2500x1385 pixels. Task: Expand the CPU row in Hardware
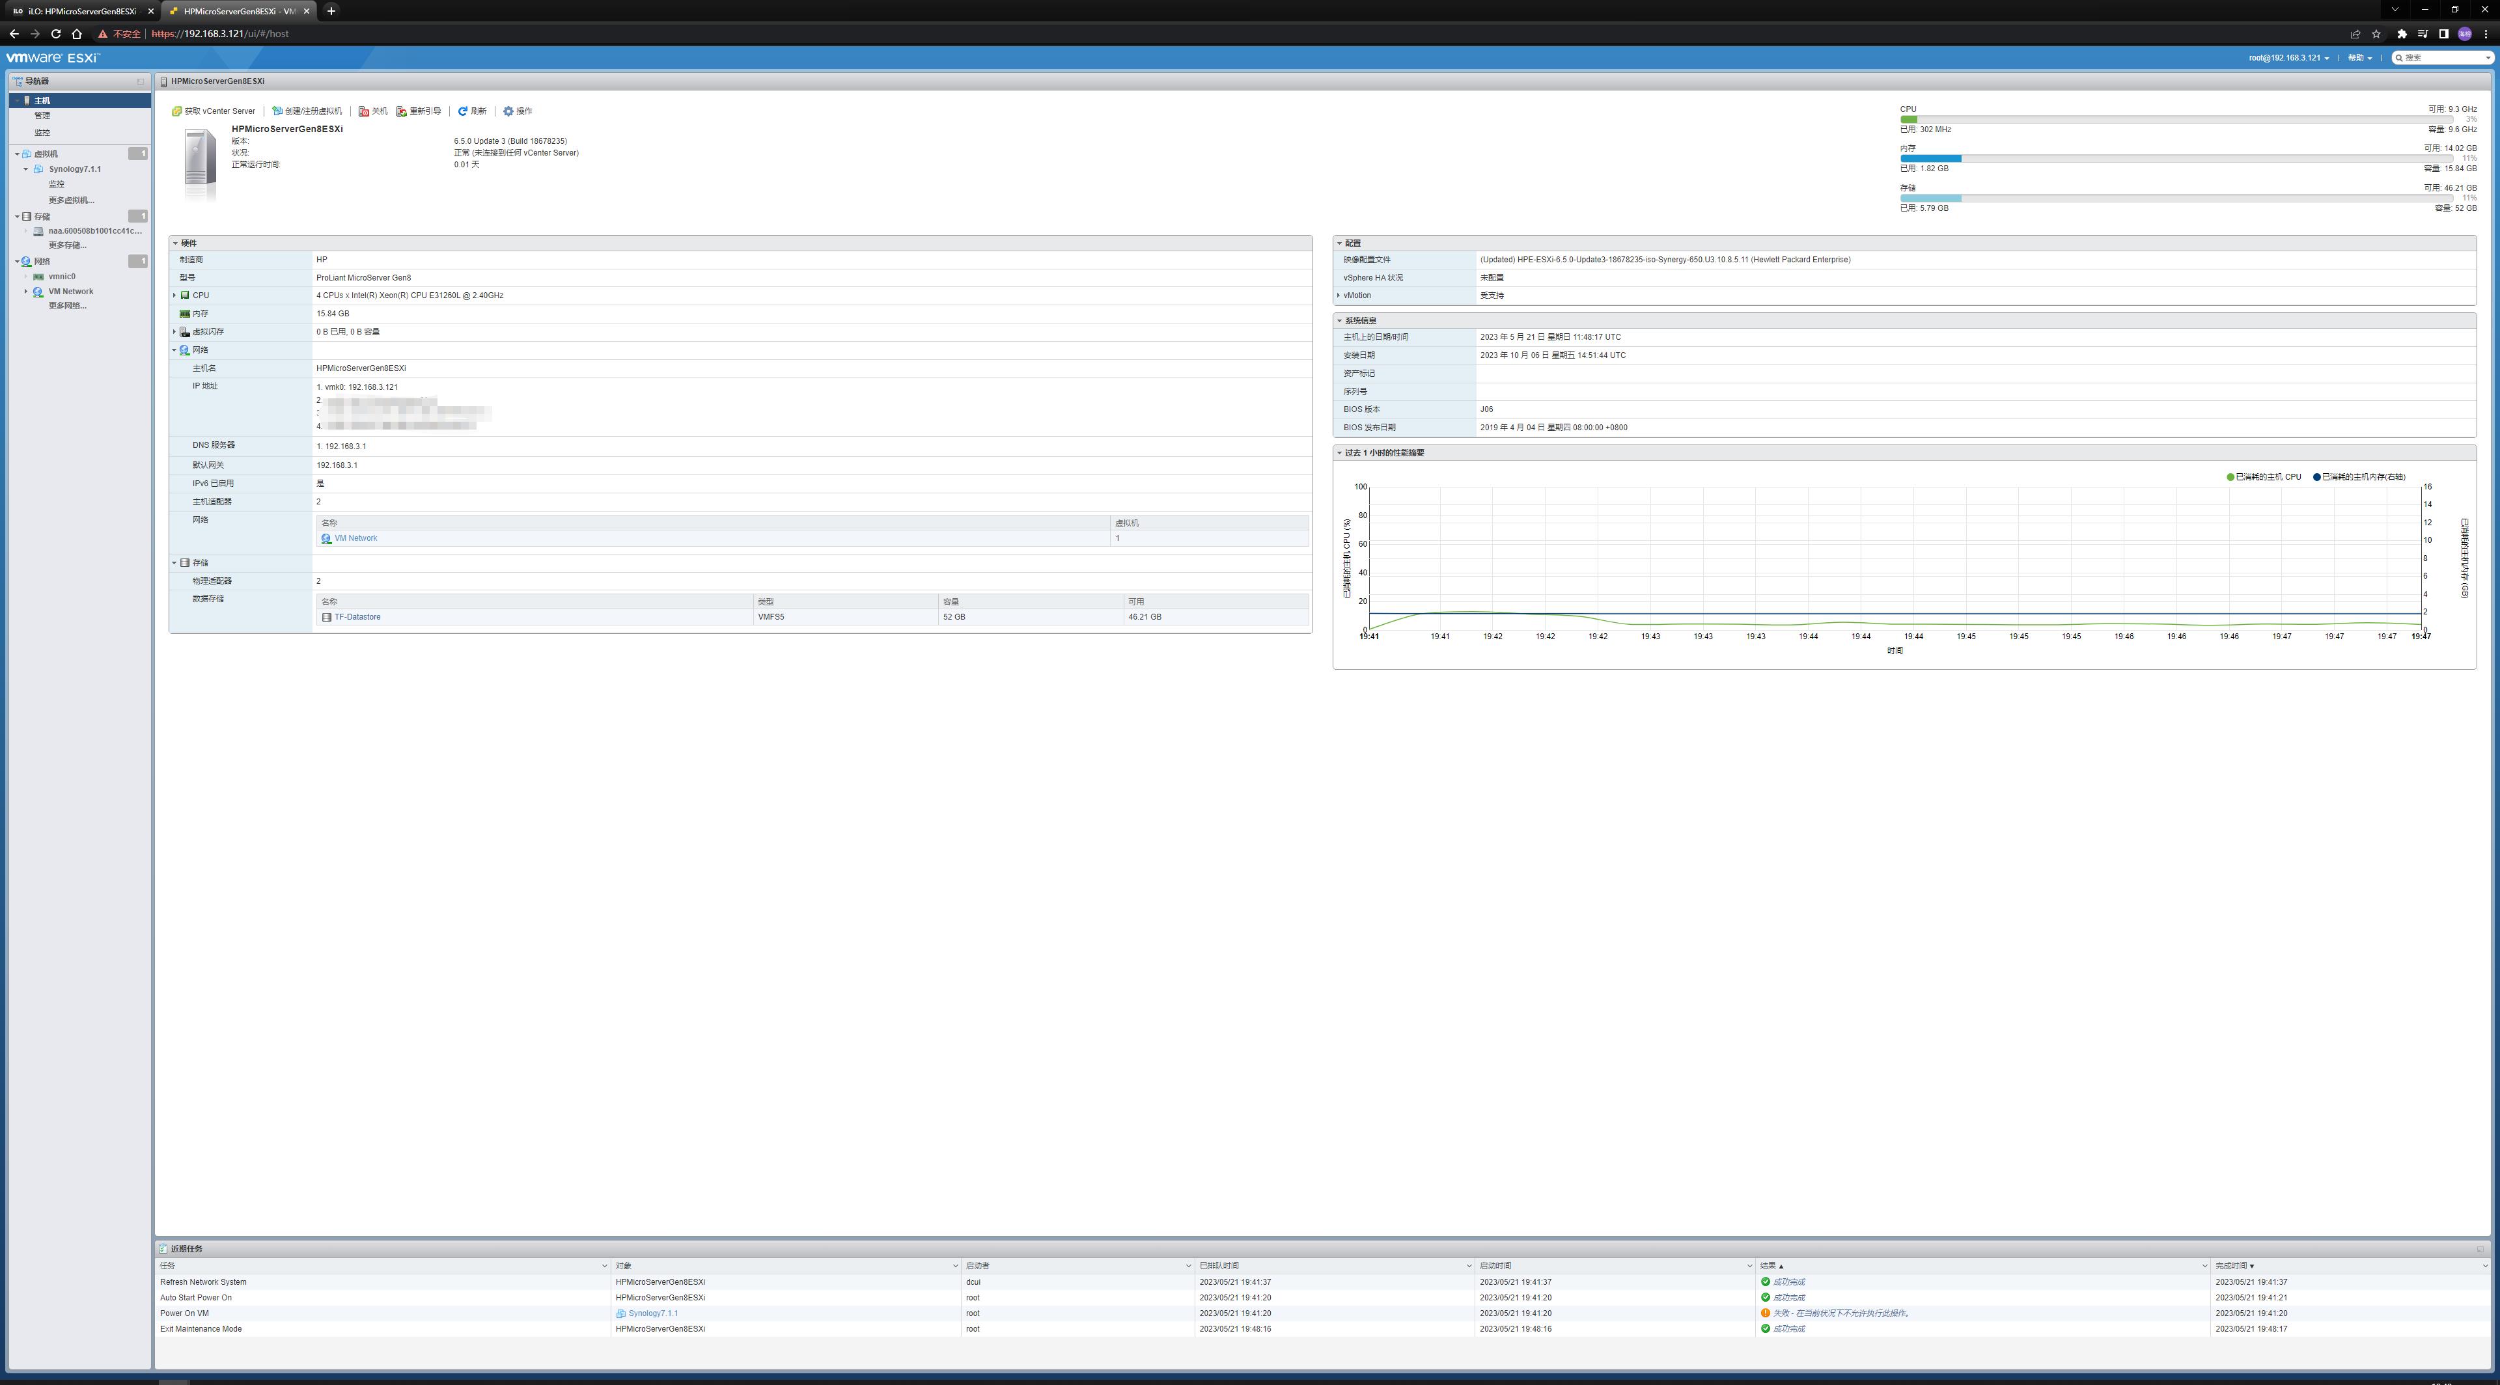(x=174, y=296)
